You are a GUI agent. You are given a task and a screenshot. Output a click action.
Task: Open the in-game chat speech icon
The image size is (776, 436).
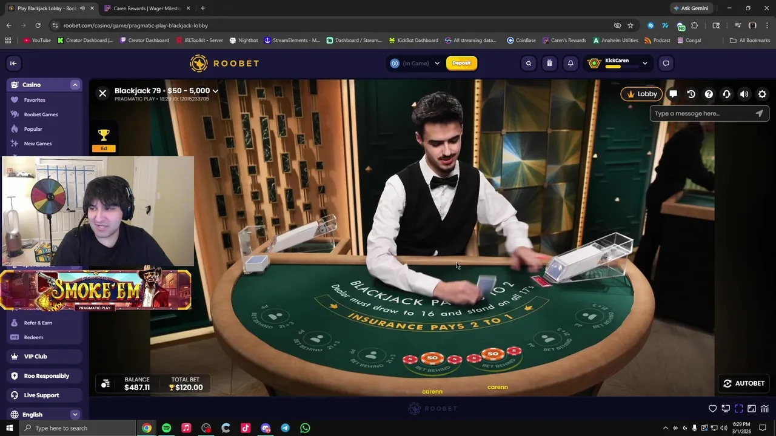673,94
